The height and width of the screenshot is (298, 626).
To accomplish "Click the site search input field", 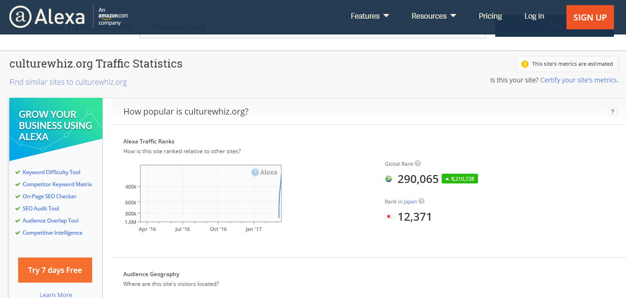I will tap(312, 27).
